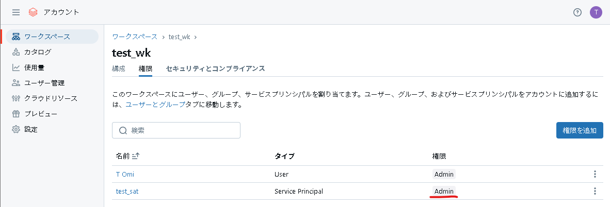Image resolution: width=610 pixels, height=207 pixels.
Task: Click the 権限を追加 button
Action: [580, 130]
